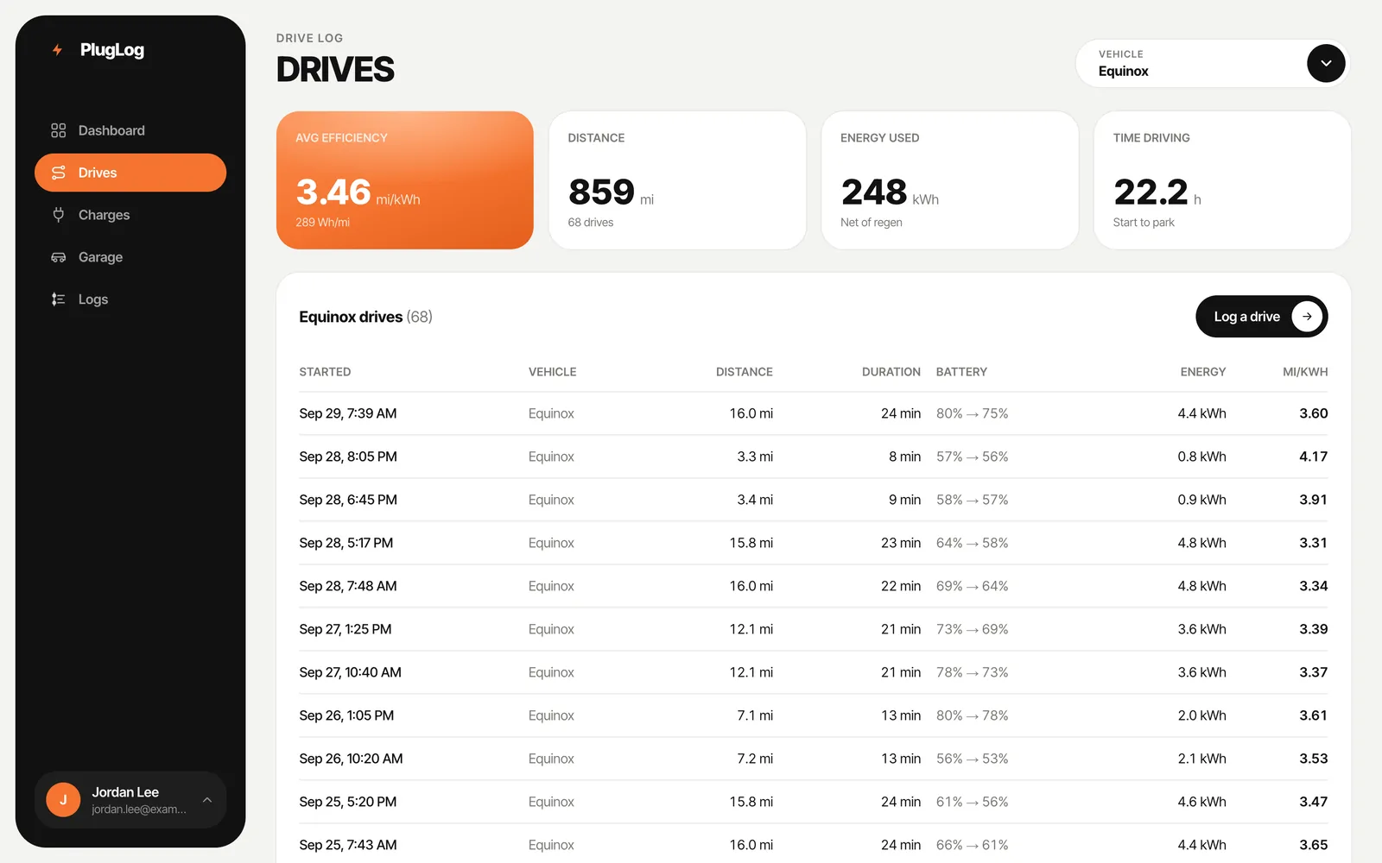Click the Sep 27, 10:40 AM row
The height and width of the screenshot is (863, 1382).
(x=814, y=672)
